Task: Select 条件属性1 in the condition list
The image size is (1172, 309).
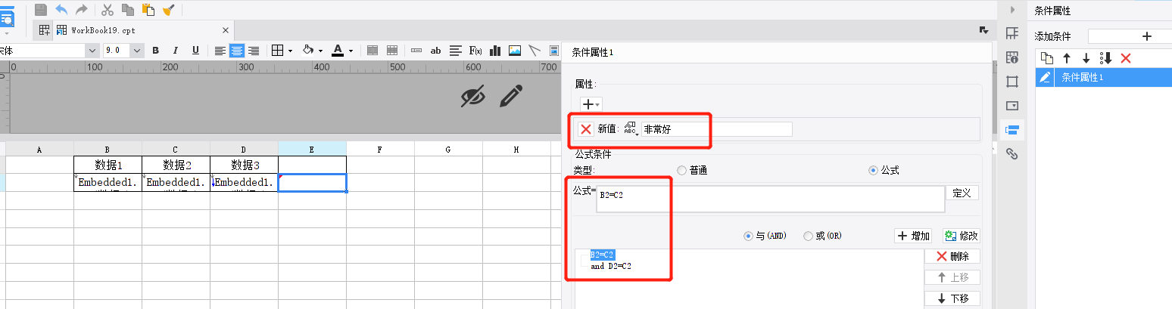Action: pos(1103,77)
